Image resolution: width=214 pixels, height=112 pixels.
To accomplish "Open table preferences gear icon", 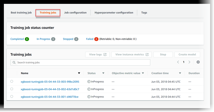I will pos(198,62).
